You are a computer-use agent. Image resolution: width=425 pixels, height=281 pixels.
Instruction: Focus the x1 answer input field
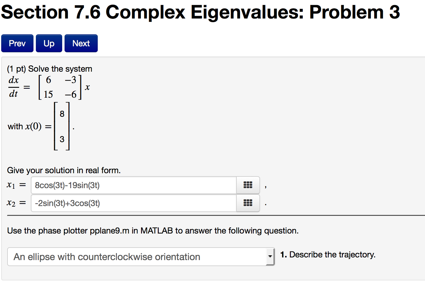click(134, 185)
